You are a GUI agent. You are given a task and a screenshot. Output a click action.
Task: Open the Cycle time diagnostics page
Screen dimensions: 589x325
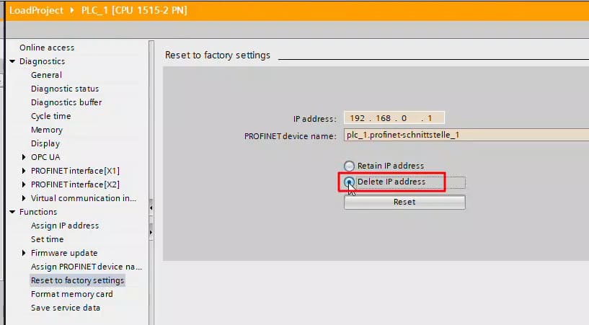[50, 116]
